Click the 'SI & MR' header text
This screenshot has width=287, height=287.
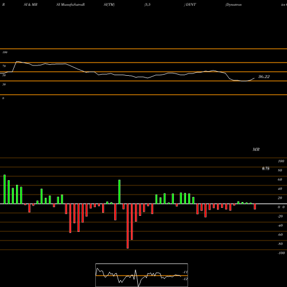tap(30, 5)
